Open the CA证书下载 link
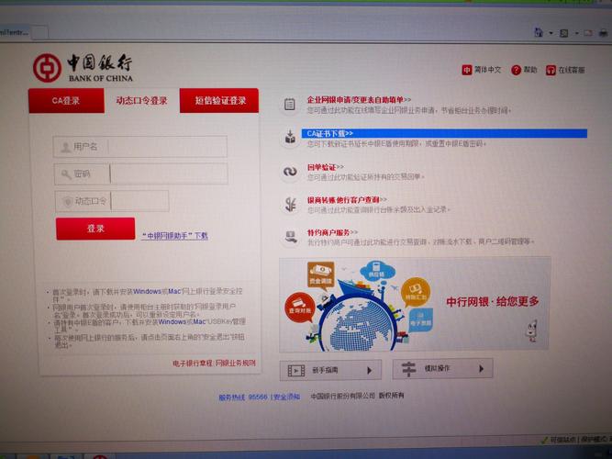612x459 pixels. pos(330,134)
